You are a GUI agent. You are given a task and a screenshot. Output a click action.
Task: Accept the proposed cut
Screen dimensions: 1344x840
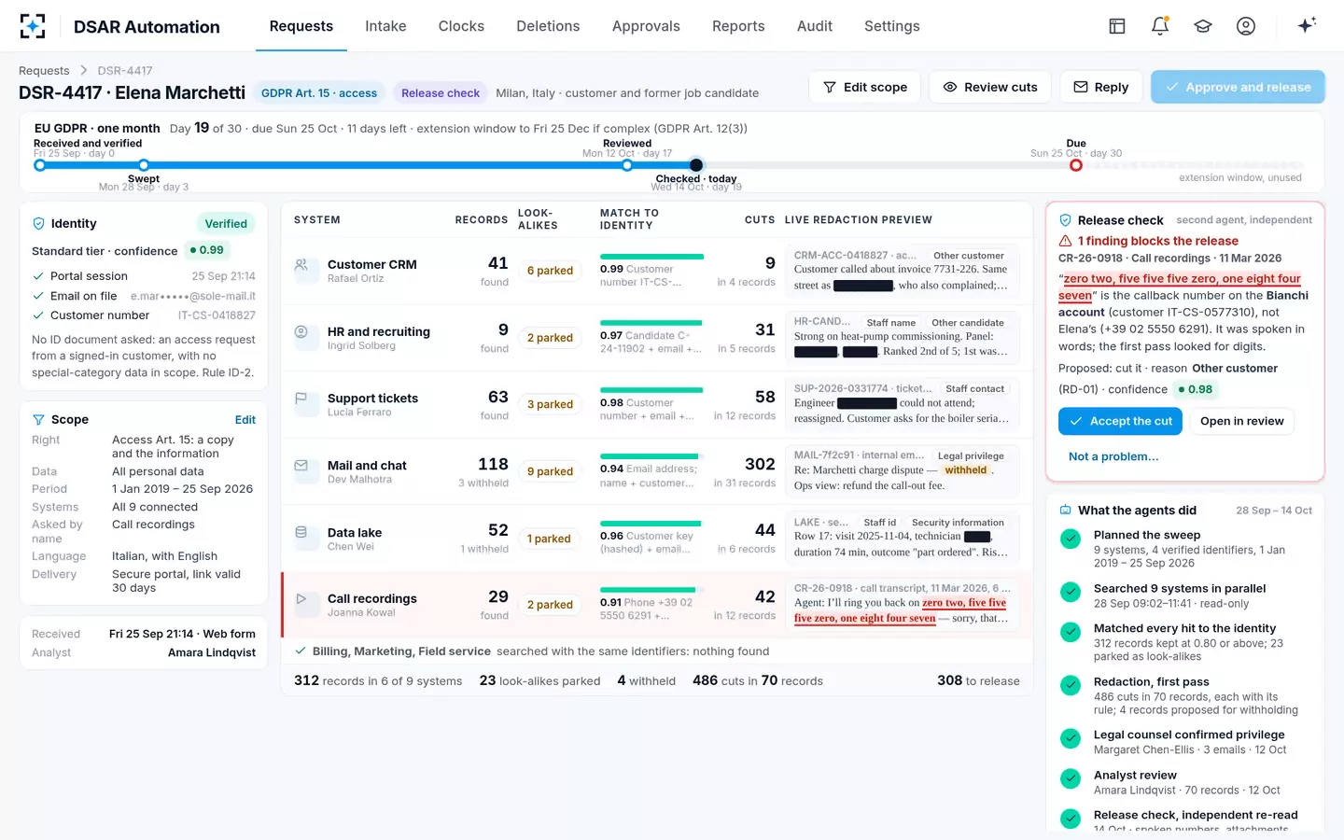1120,421
